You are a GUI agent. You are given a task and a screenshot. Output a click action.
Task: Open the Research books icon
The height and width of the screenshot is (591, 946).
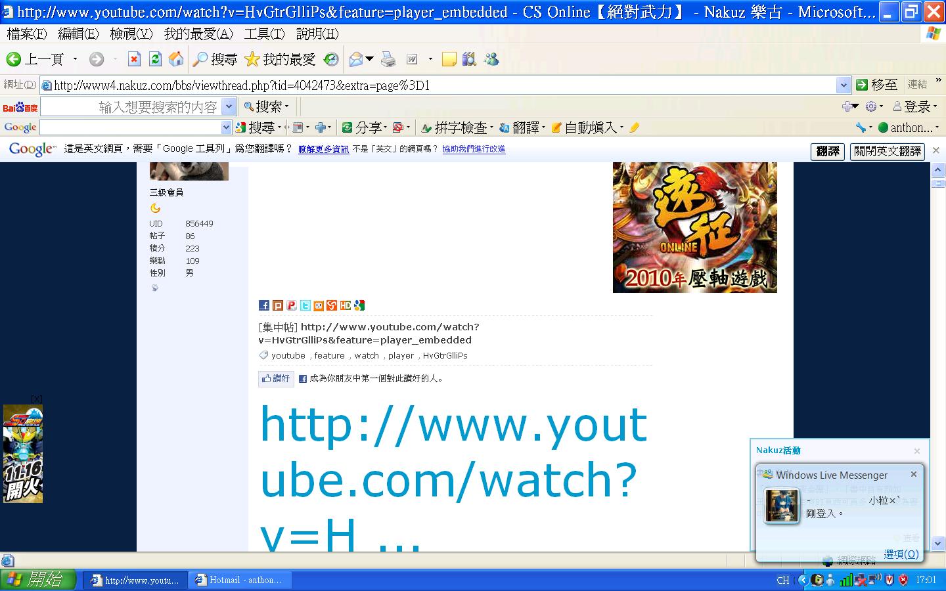pyautogui.click(x=469, y=60)
